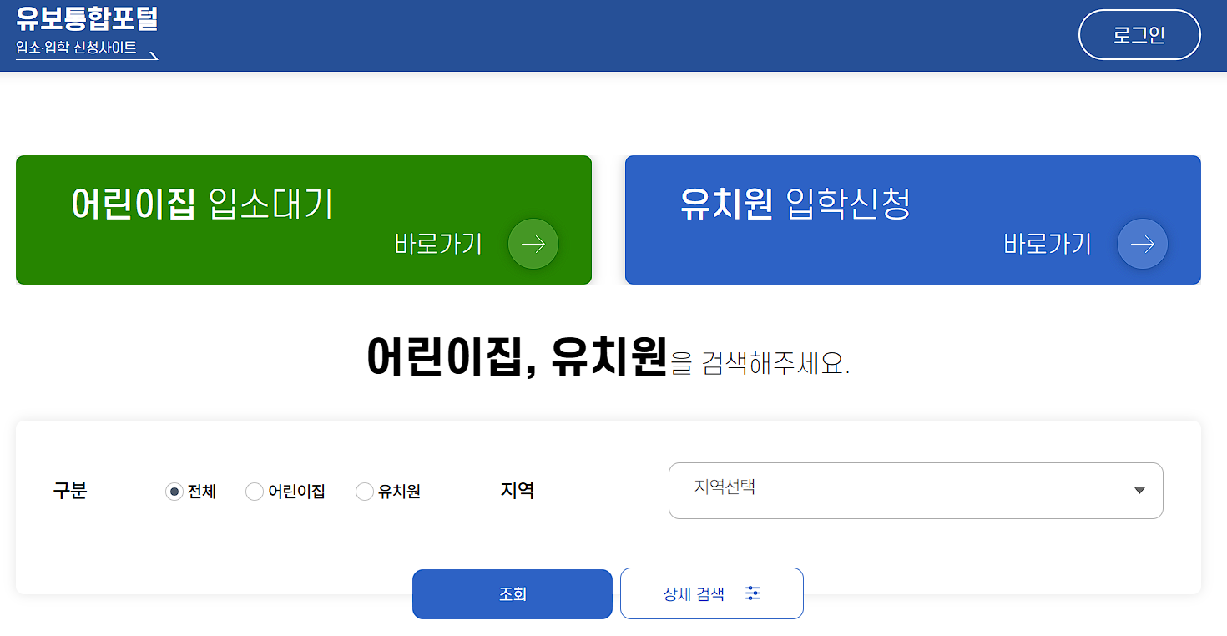Click the 로그인 login button

(x=1139, y=34)
